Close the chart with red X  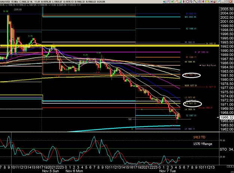pos(231,1)
